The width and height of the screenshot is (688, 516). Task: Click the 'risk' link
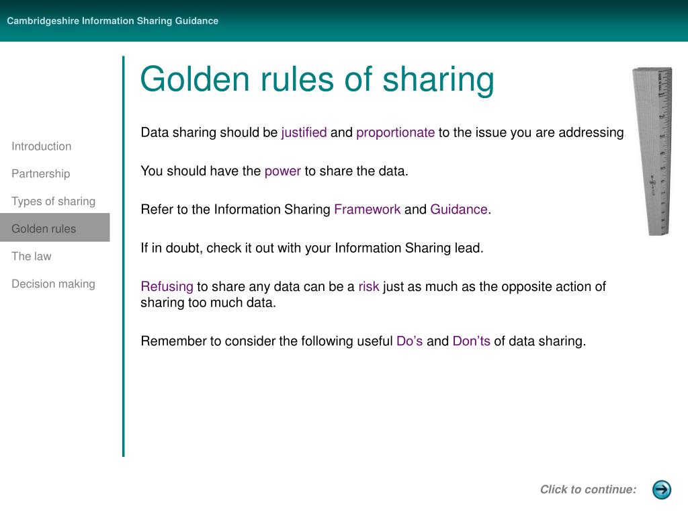click(x=369, y=286)
